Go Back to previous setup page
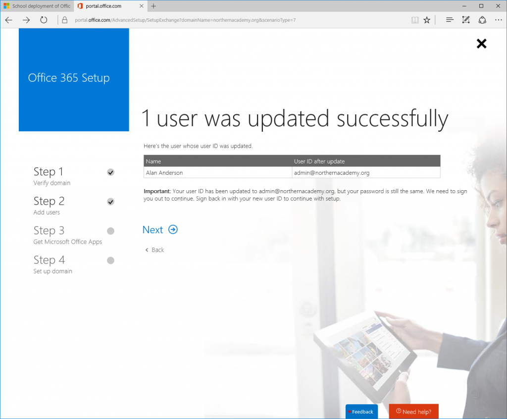This screenshot has width=507, height=419. click(154, 250)
